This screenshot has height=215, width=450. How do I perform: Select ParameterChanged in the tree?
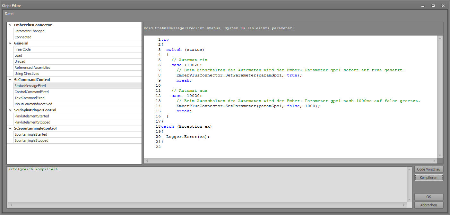coord(77,31)
